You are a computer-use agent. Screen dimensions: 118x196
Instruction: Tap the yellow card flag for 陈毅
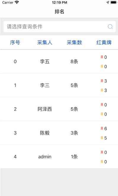102,138
